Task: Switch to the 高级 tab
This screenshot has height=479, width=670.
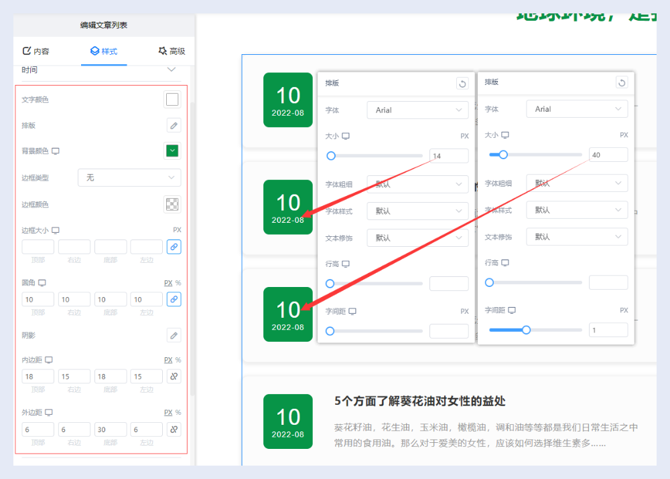Action: click(x=172, y=51)
